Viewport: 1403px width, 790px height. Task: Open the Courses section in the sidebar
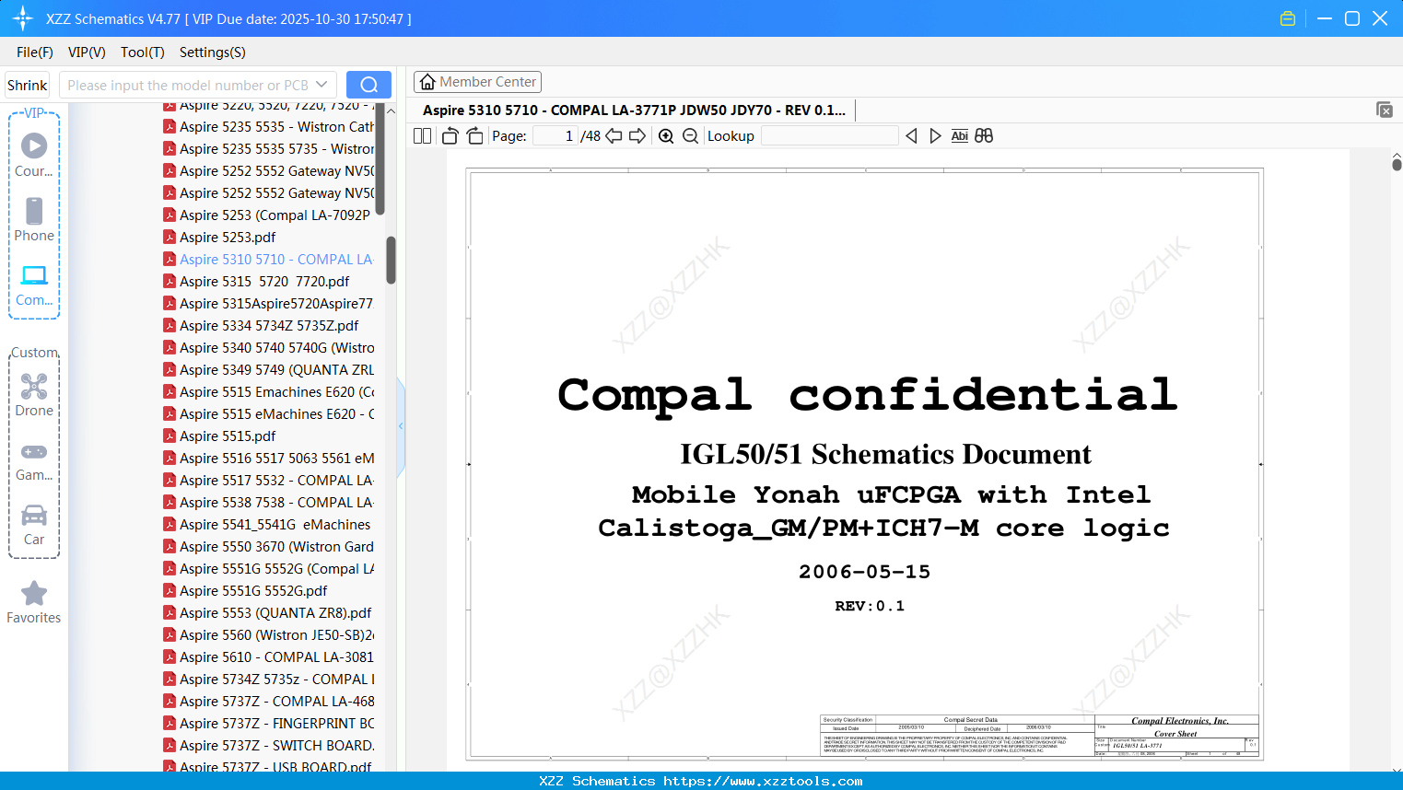pos(34,156)
